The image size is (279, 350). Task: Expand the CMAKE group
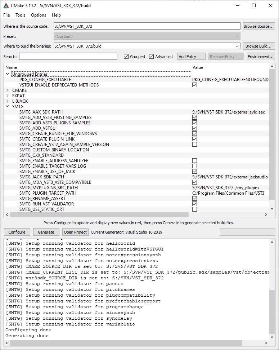click(7, 90)
